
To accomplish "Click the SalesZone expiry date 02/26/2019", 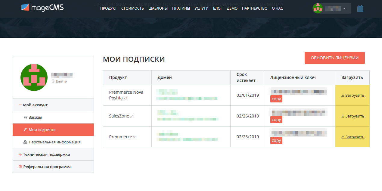I will pyautogui.click(x=248, y=116).
